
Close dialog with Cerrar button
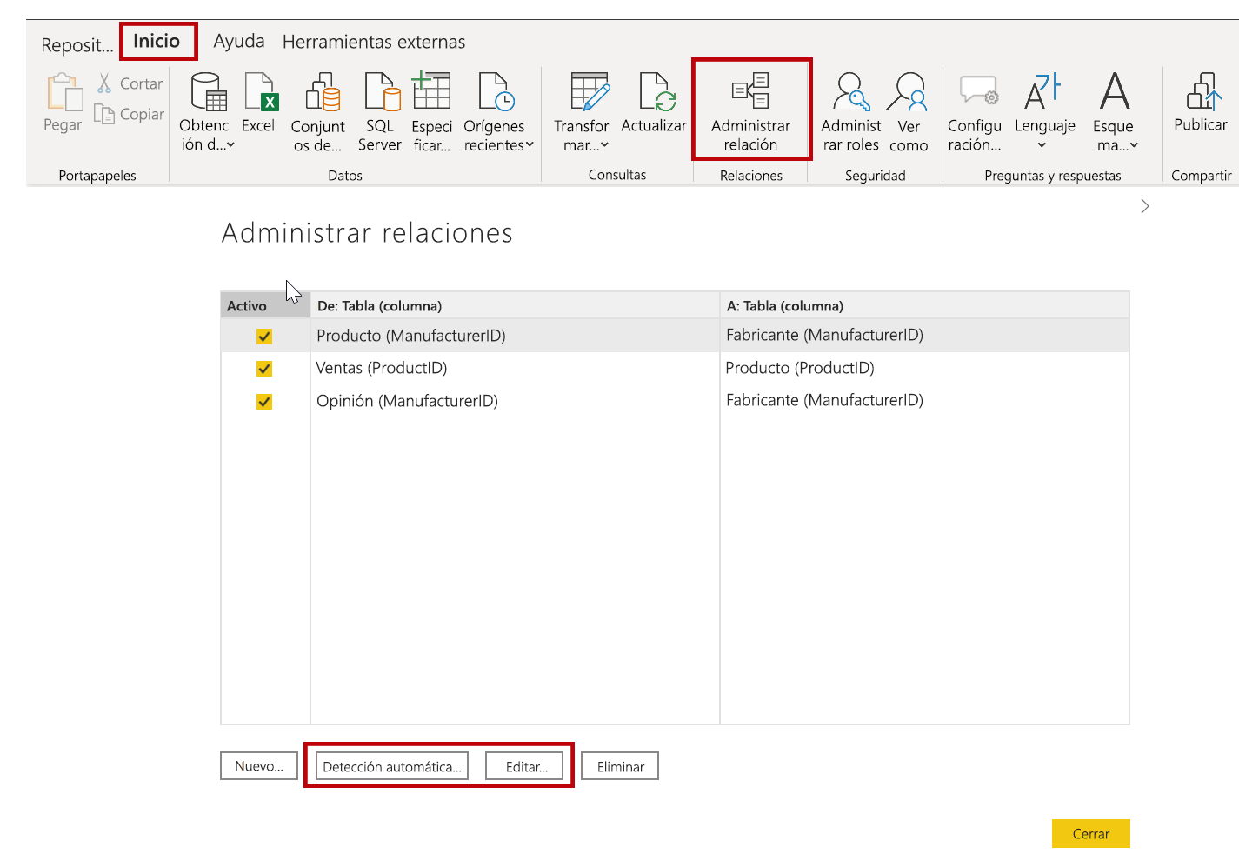1091,833
